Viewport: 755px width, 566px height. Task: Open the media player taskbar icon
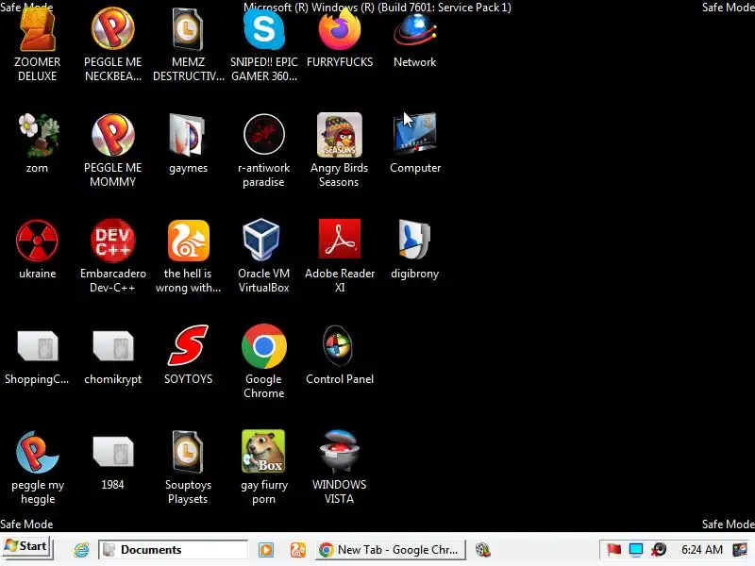point(266,550)
